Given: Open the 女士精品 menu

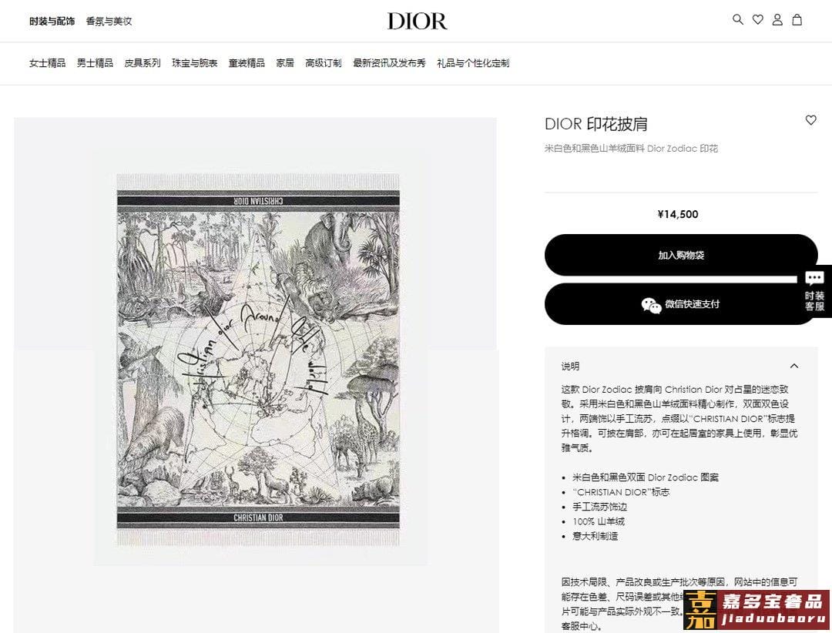Looking at the screenshot, I should pos(47,63).
